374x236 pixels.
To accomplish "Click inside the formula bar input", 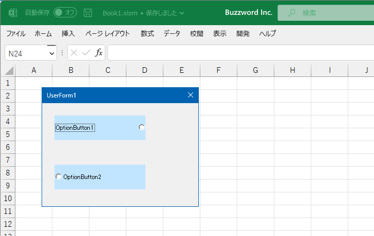I will coord(240,53).
